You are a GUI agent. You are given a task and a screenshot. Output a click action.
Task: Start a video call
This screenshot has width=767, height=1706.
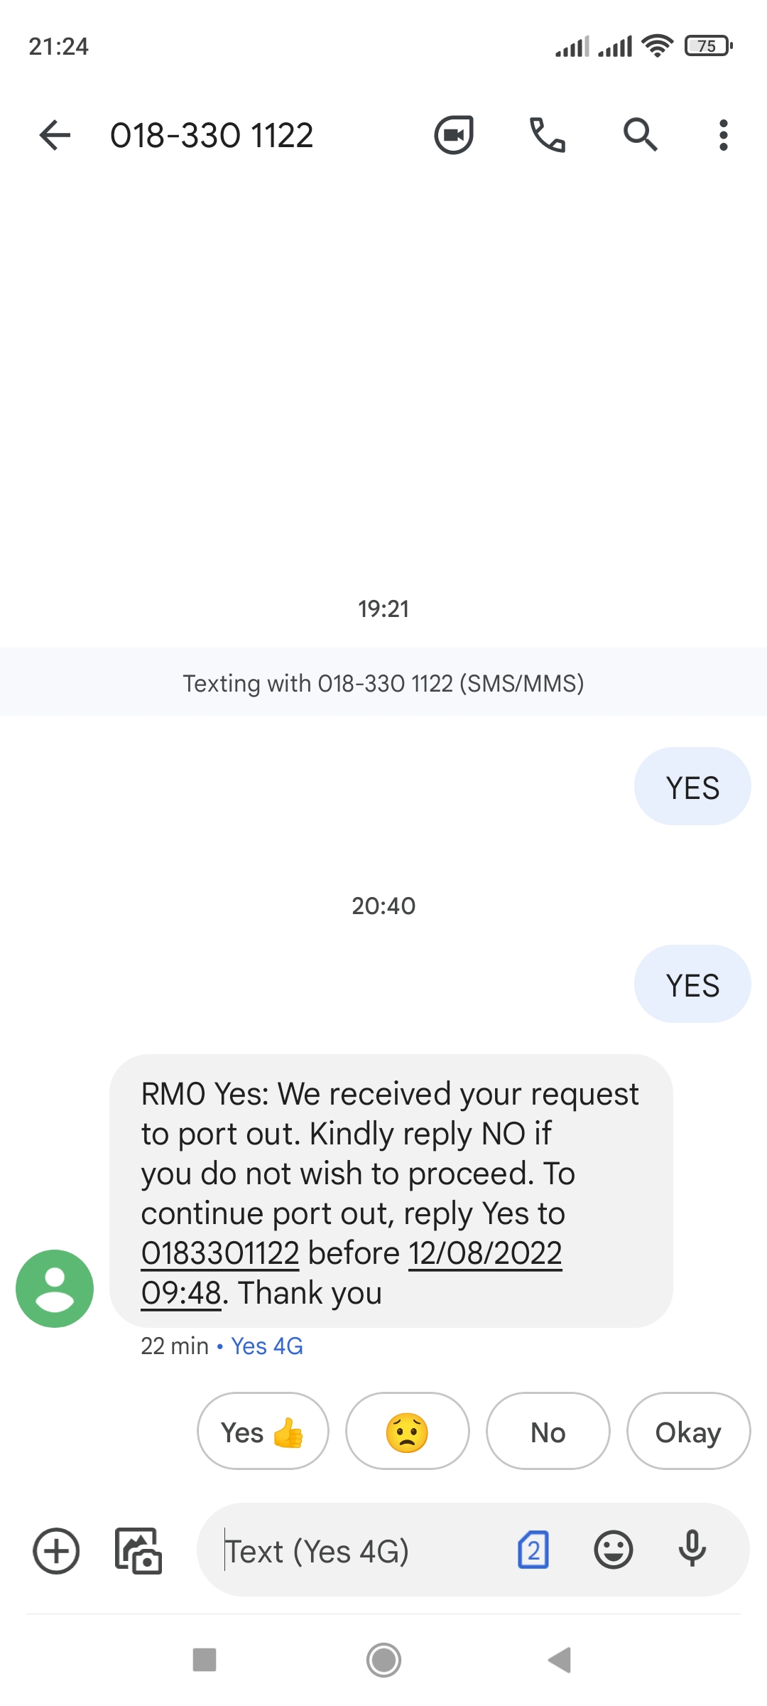point(454,135)
